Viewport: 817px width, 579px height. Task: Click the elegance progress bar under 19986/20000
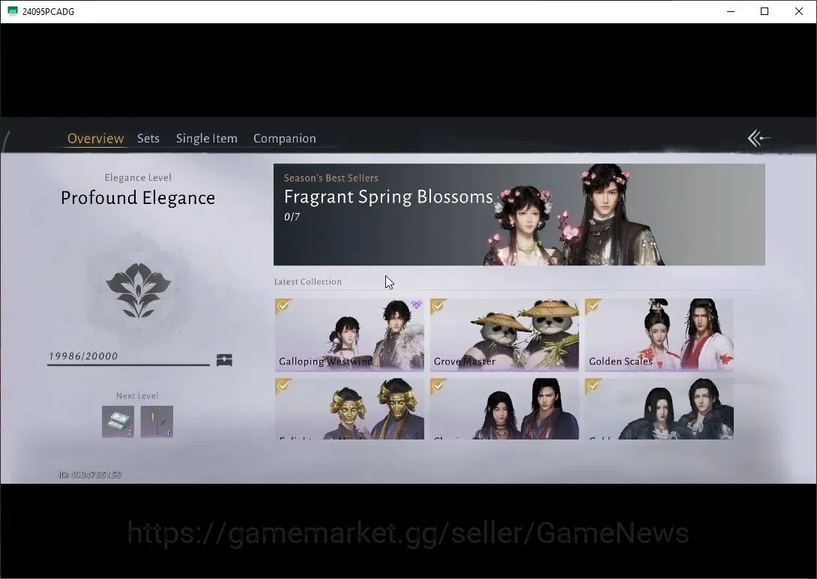coord(128,364)
